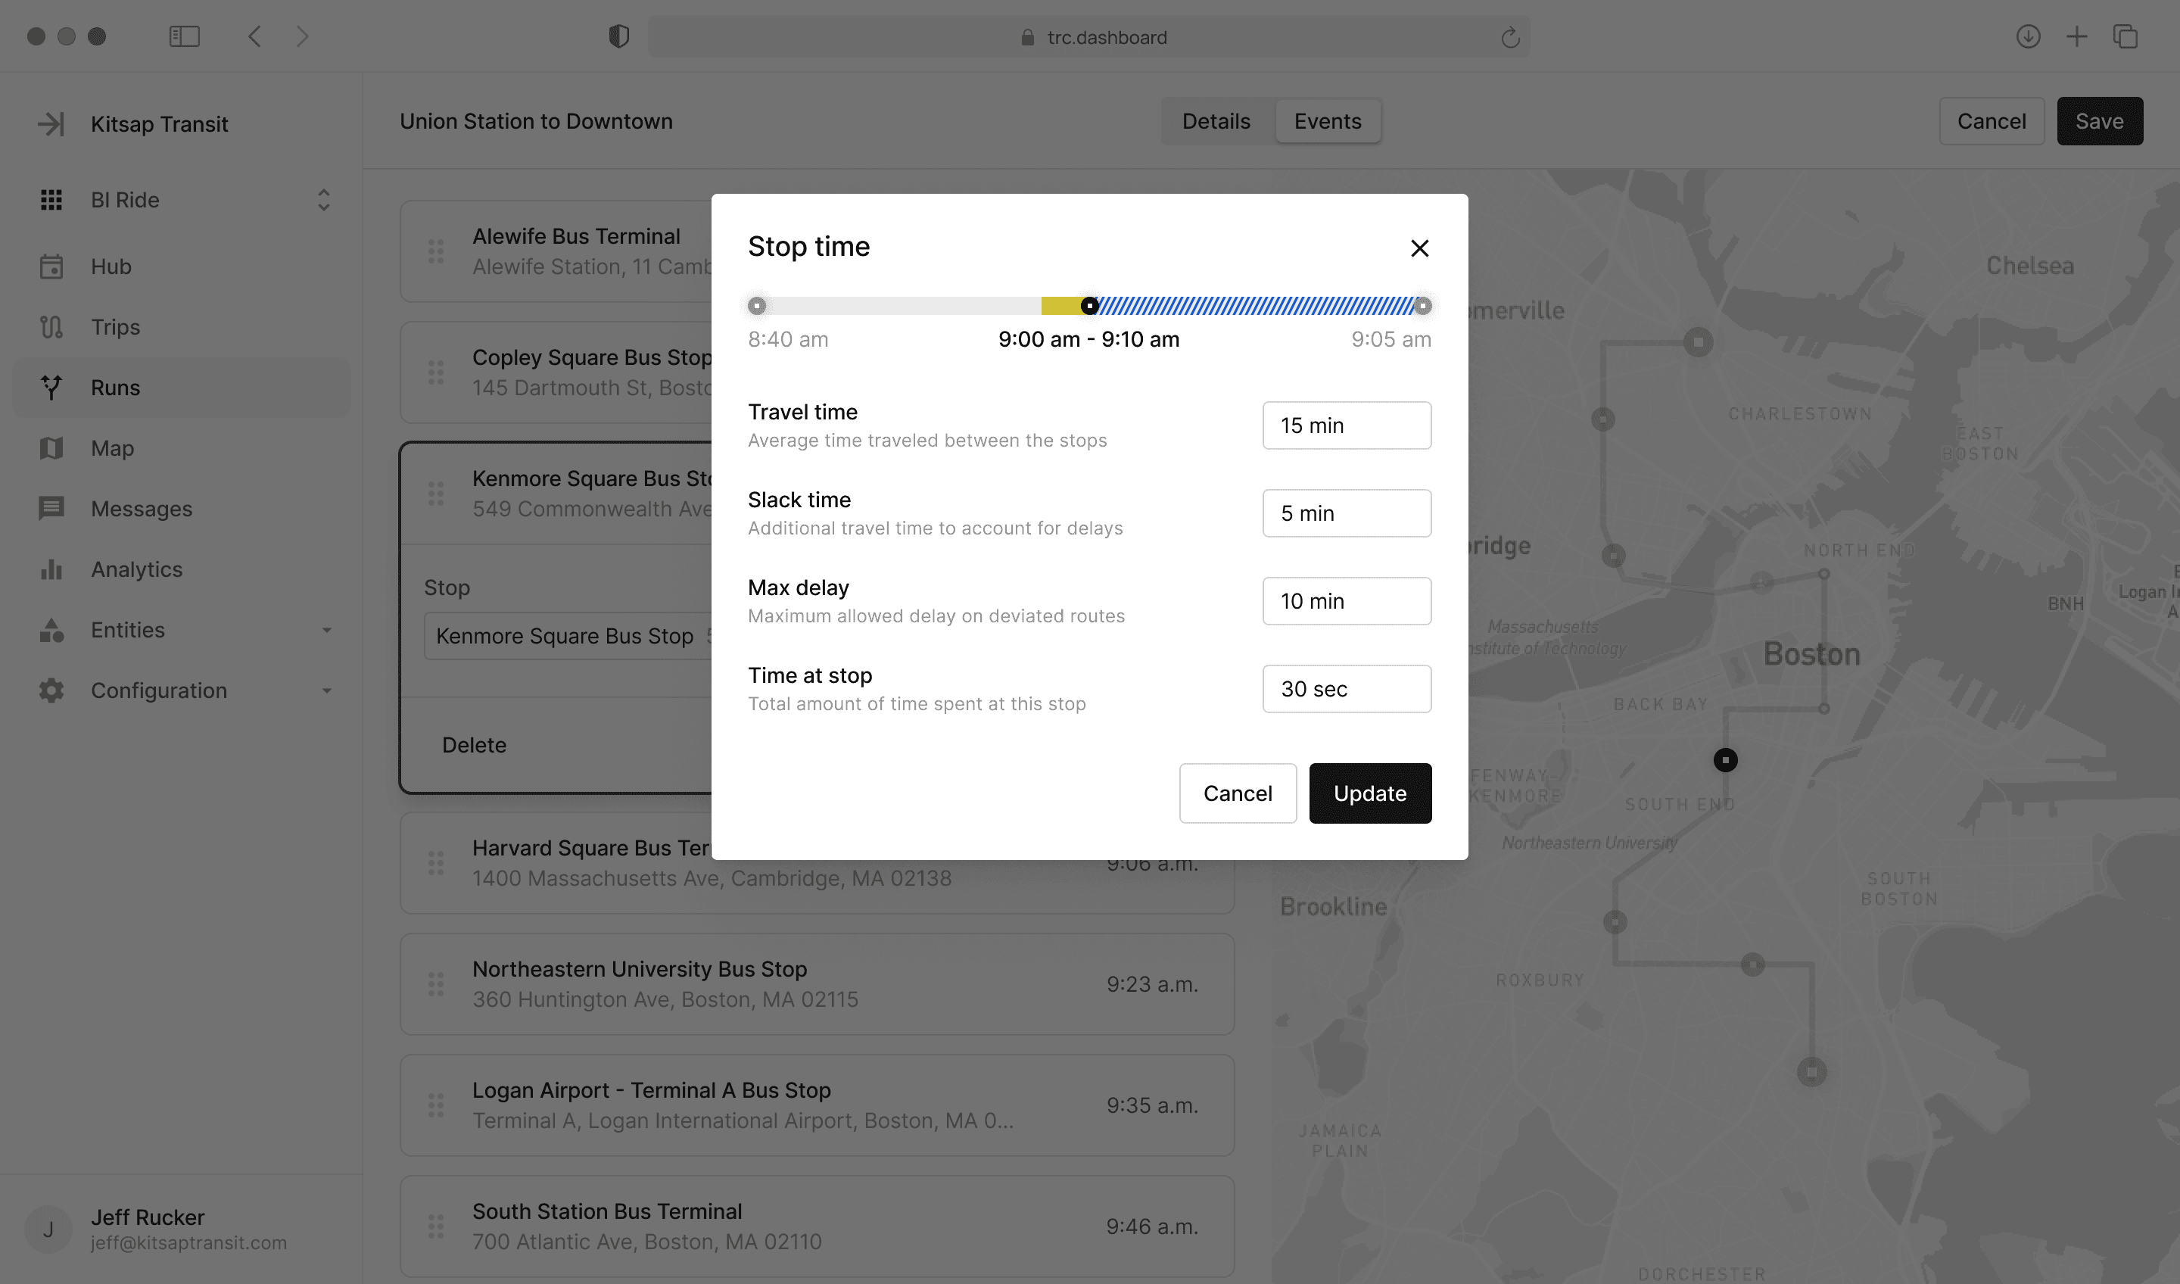Expand the Configuration menu arrow
Image resolution: width=2180 pixels, height=1284 pixels.
point(327,690)
